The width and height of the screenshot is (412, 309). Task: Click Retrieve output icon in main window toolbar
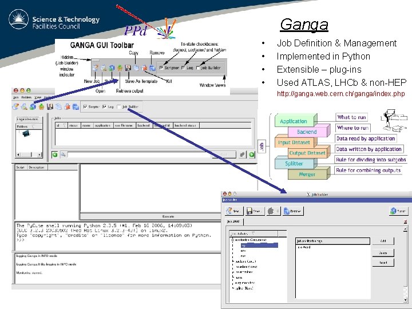click(42, 106)
